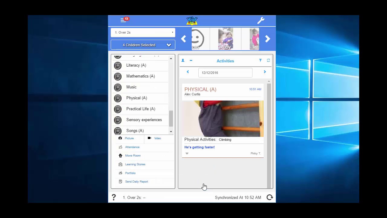The width and height of the screenshot is (387, 218).
Task: Open the climbing activity photo
Action: click(x=223, y=119)
